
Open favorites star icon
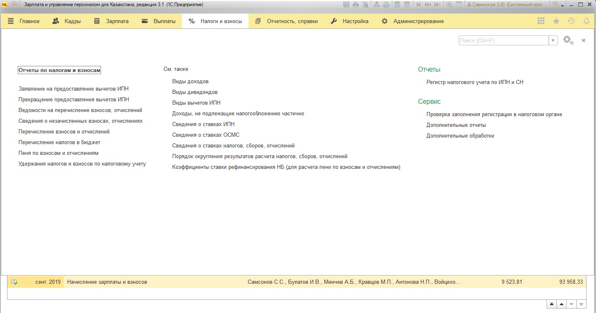[556, 21]
